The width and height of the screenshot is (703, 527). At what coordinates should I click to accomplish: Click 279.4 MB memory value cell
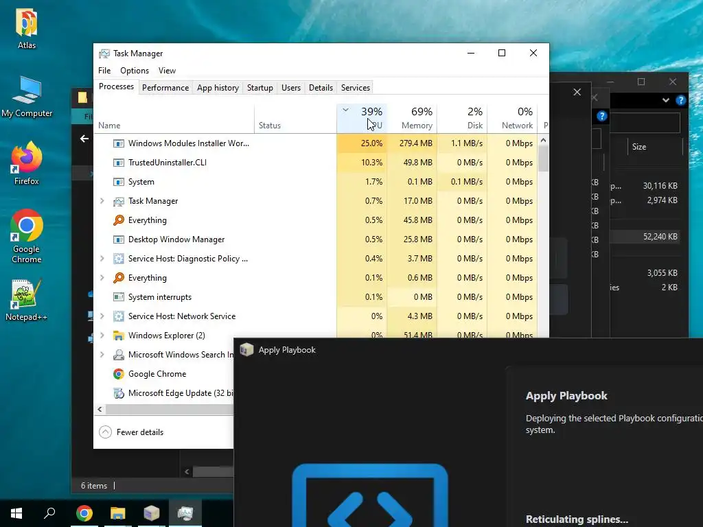click(x=412, y=143)
